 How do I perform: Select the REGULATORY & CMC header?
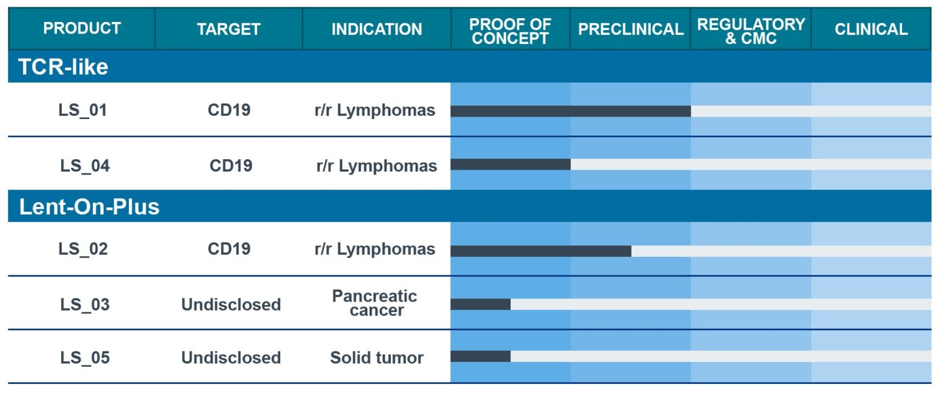click(751, 31)
